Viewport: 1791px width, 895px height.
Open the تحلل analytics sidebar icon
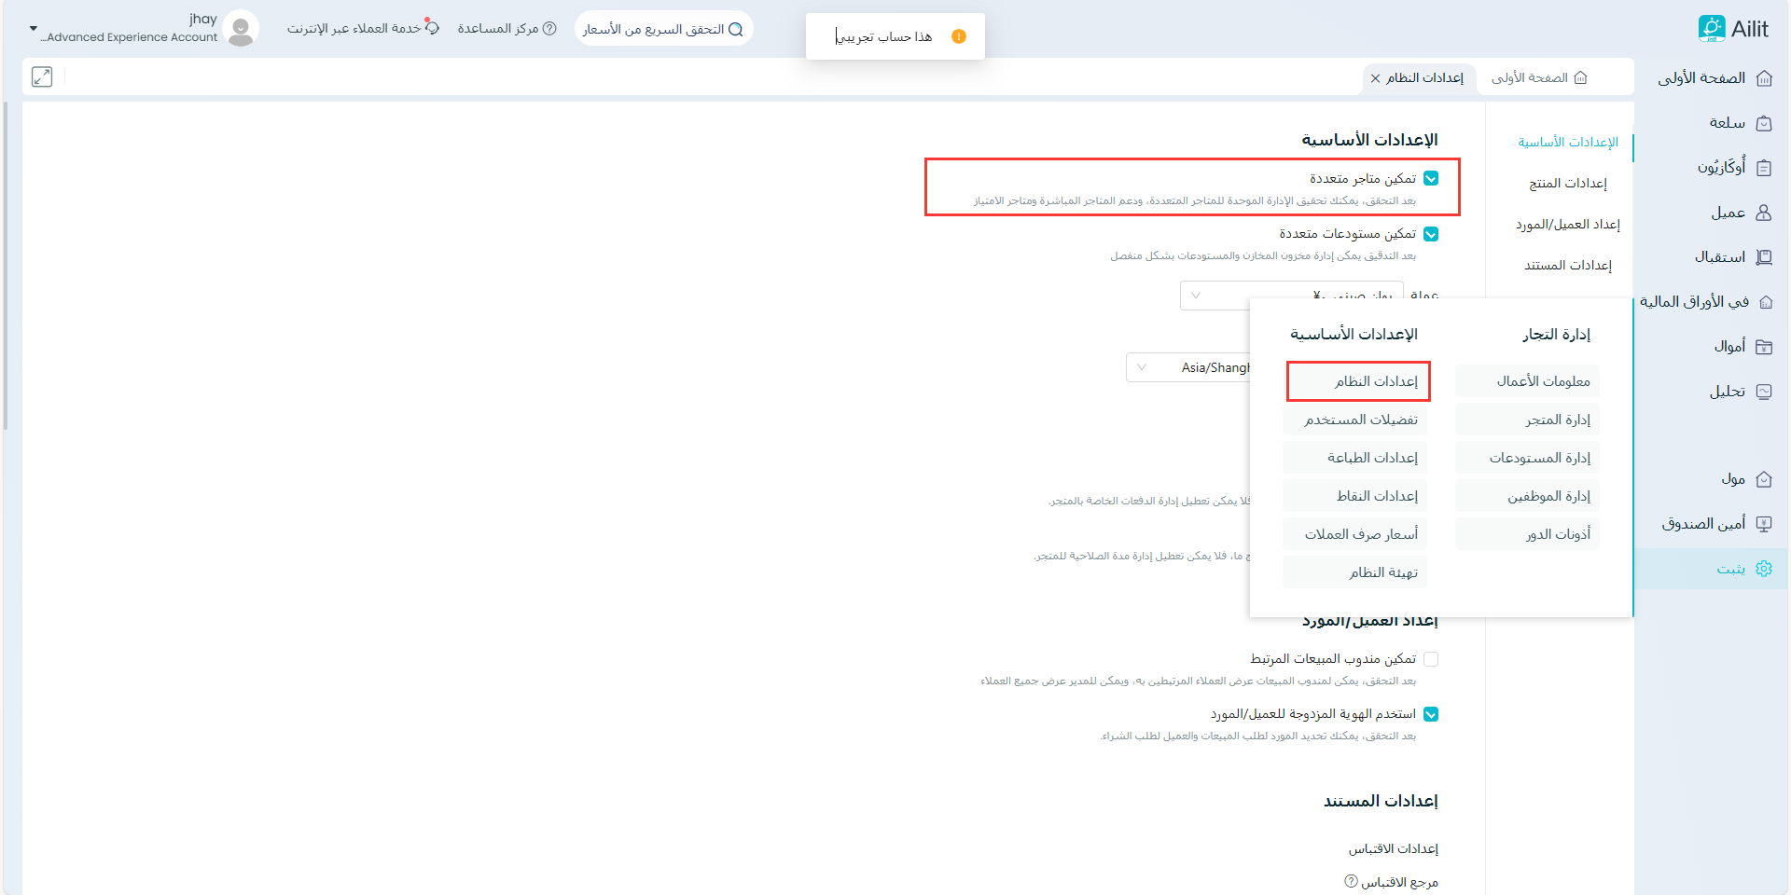point(1764,392)
